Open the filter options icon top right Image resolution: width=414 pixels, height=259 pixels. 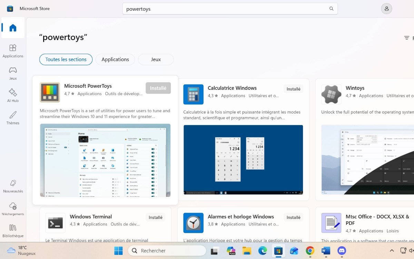[407, 38]
